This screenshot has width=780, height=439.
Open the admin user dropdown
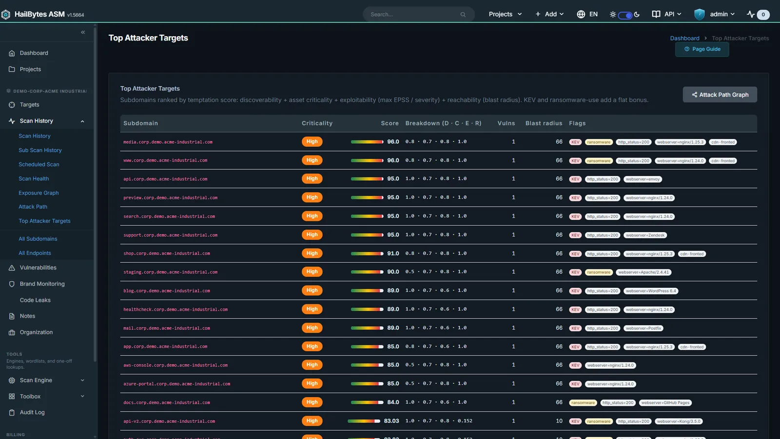[x=715, y=14]
